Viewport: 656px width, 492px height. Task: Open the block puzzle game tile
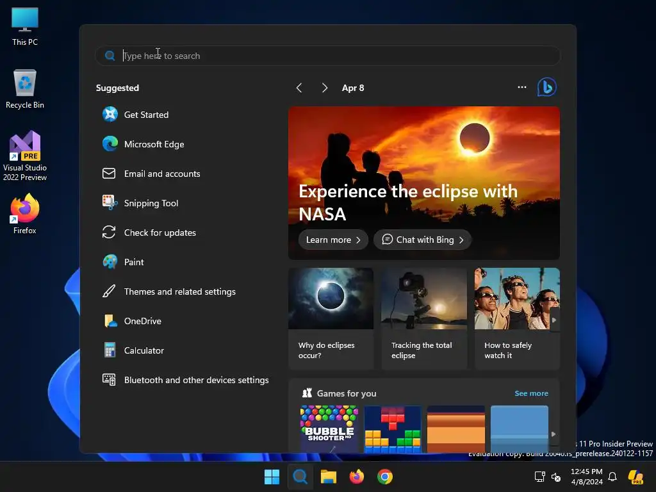393,429
